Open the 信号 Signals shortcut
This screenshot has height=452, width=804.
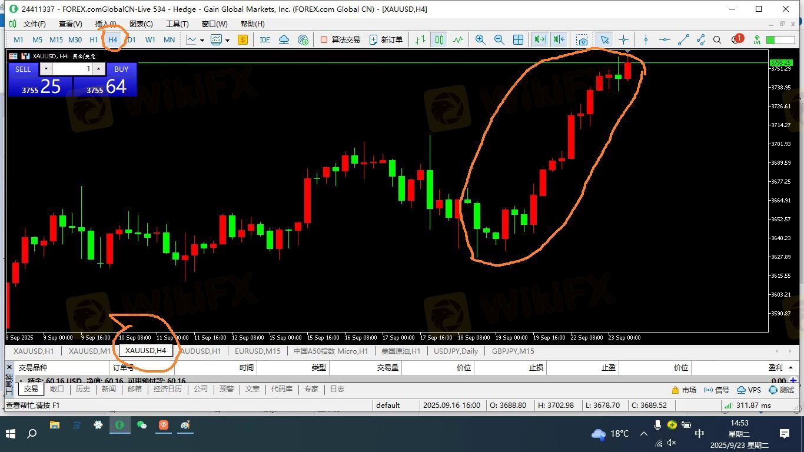click(x=716, y=390)
